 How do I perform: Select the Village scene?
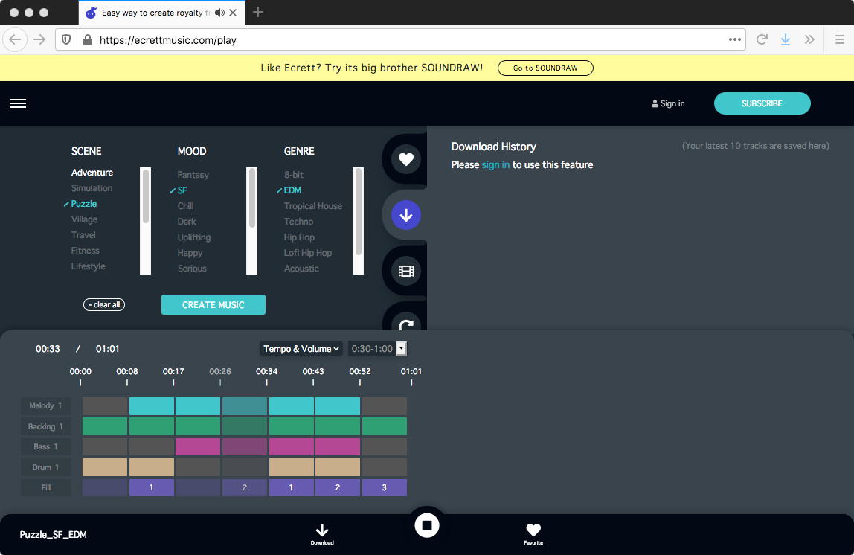click(84, 219)
